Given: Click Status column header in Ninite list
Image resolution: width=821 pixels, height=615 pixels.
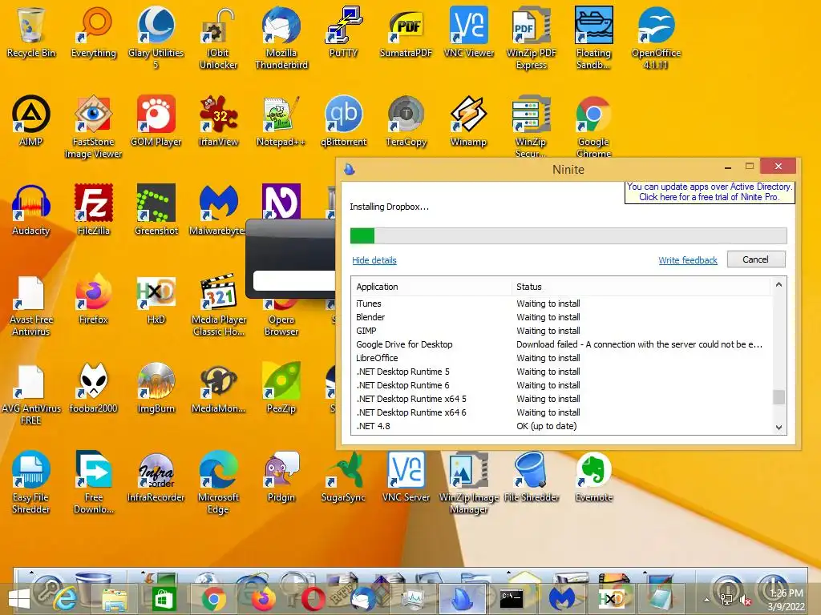Looking at the screenshot, I should tap(641, 287).
